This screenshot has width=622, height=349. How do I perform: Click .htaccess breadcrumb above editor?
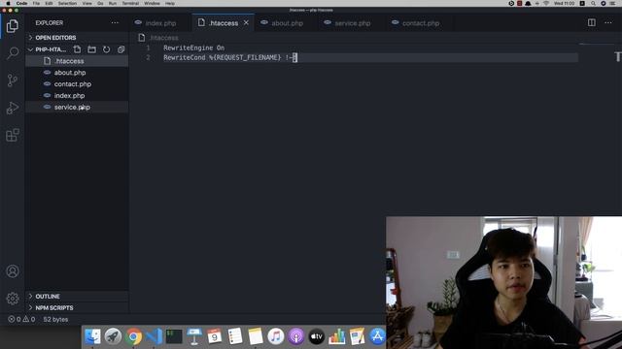[164, 38]
